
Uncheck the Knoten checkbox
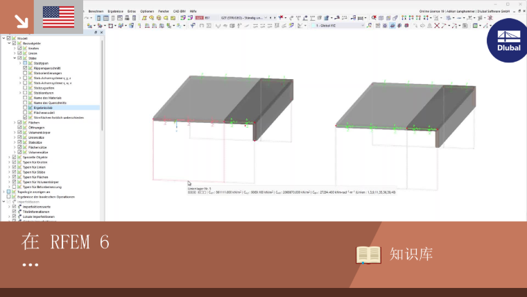(x=19, y=48)
